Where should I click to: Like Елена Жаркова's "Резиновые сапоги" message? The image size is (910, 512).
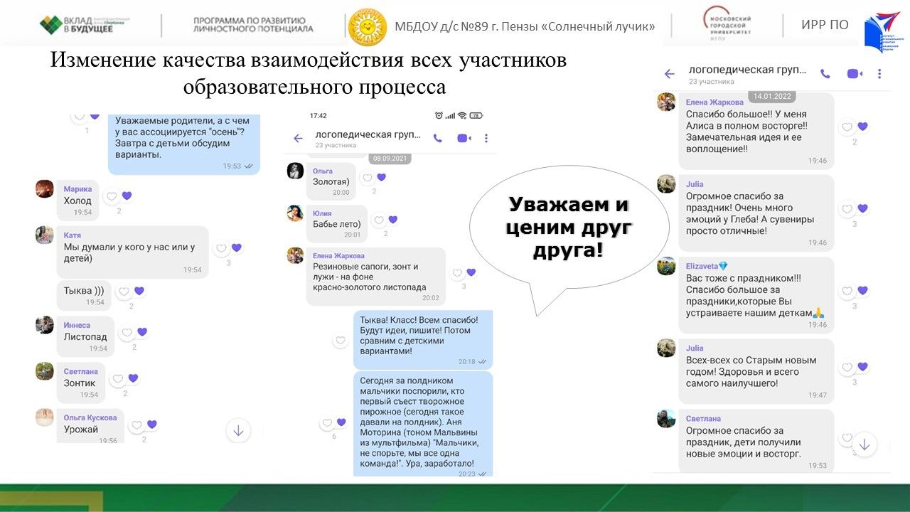456,272
